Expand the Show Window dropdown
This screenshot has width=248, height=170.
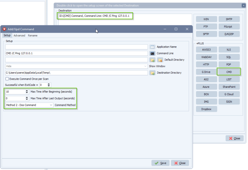click(145, 66)
